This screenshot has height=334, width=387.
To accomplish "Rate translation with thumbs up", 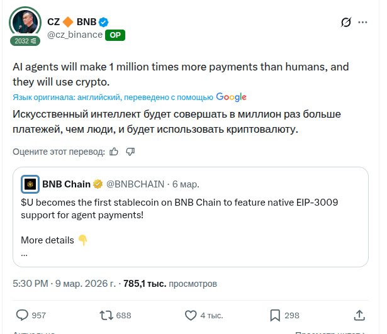I will pyautogui.click(x=114, y=151).
